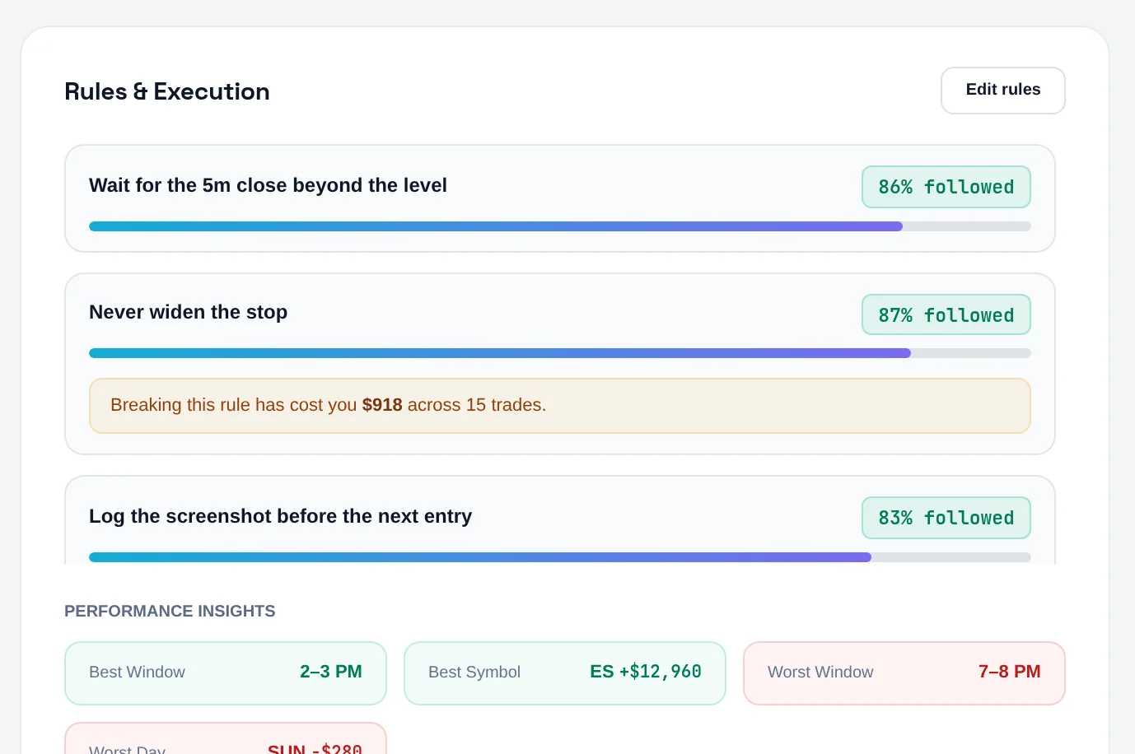This screenshot has height=754, width=1135.
Task: Click the 'ES +$12,960' value
Action: 646,672
